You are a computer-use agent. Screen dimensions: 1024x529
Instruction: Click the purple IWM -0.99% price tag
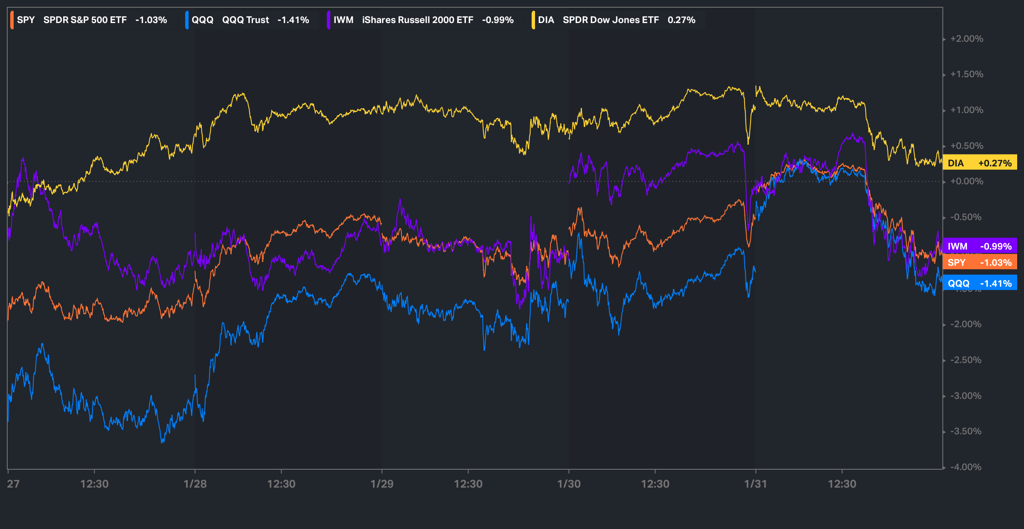click(x=980, y=246)
